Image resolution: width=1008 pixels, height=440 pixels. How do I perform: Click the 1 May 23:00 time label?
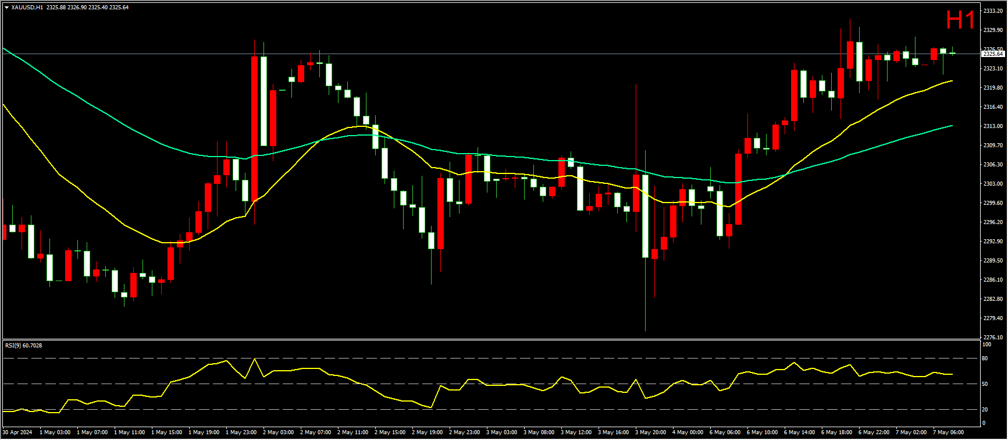[241, 432]
